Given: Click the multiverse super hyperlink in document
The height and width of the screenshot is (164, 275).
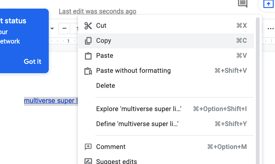Looking at the screenshot, I should pyautogui.click(x=51, y=101).
